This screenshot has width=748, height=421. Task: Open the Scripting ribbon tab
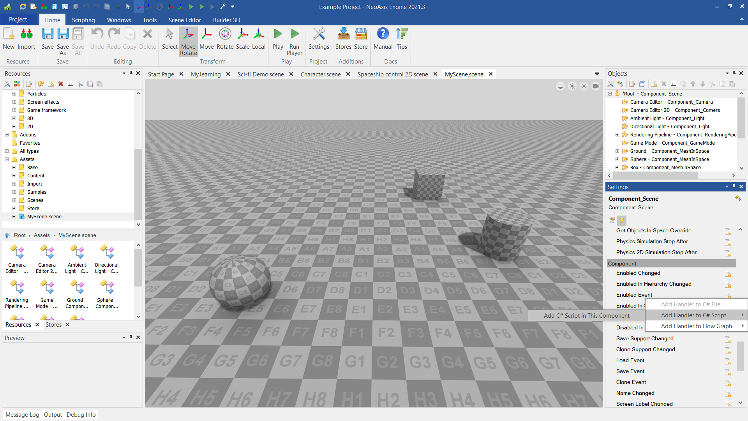click(x=83, y=20)
